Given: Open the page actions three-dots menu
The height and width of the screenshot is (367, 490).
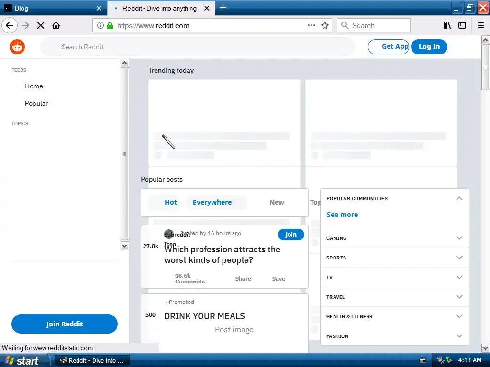Looking at the screenshot, I should coord(311,25).
